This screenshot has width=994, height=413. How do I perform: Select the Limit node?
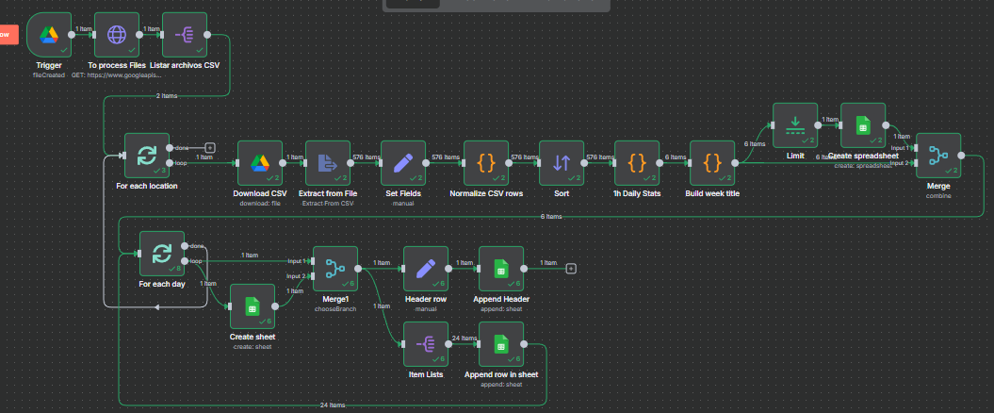click(795, 125)
